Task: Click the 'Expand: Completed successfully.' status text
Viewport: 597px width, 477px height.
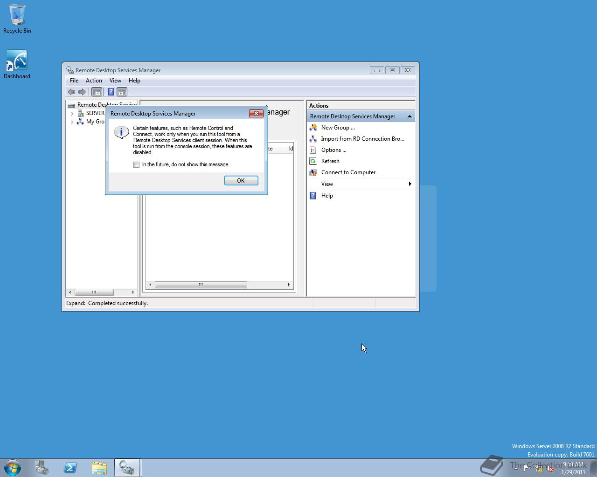Action: tap(107, 303)
